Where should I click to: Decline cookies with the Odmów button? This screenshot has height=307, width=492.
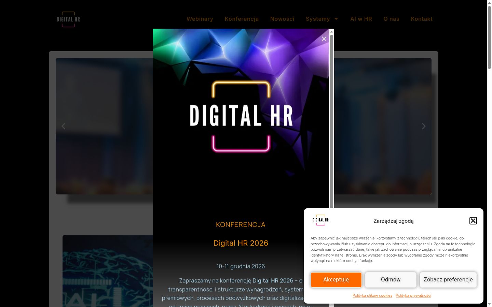pos(391,280)
